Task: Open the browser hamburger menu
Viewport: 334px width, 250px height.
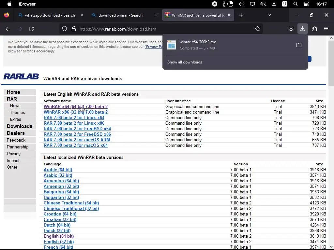Action: (x=326, y=29)
